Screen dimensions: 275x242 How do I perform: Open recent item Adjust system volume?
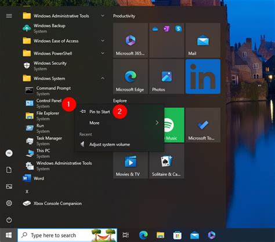[x=120, y=144]
